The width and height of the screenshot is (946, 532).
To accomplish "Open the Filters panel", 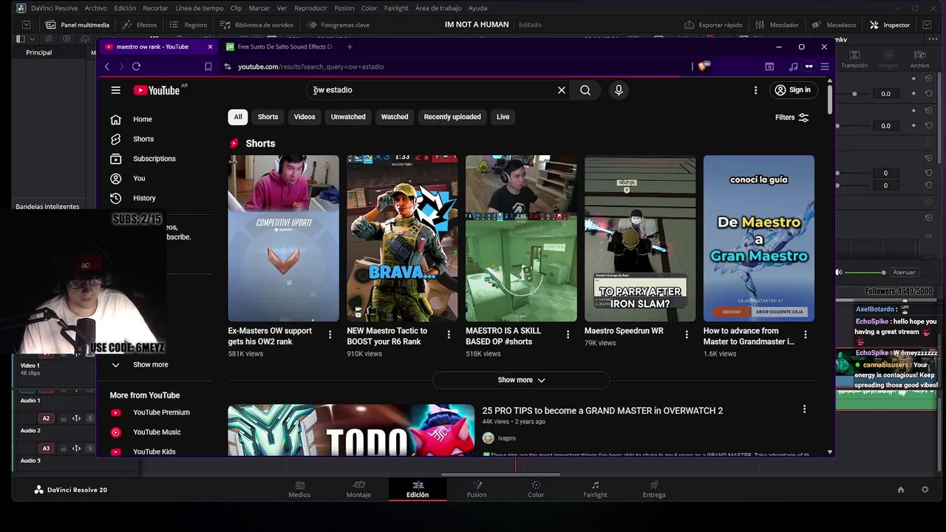I will click(x=792, y=117).
